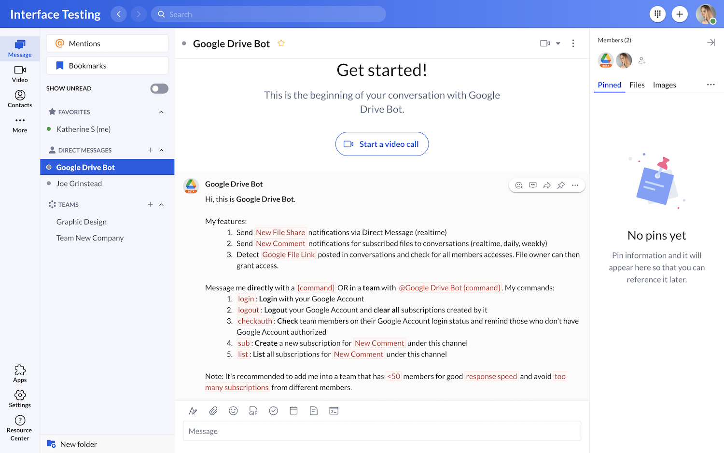Add emoji reaction to bot message
The width and height of the screenshot is (724, 453).
519,185
